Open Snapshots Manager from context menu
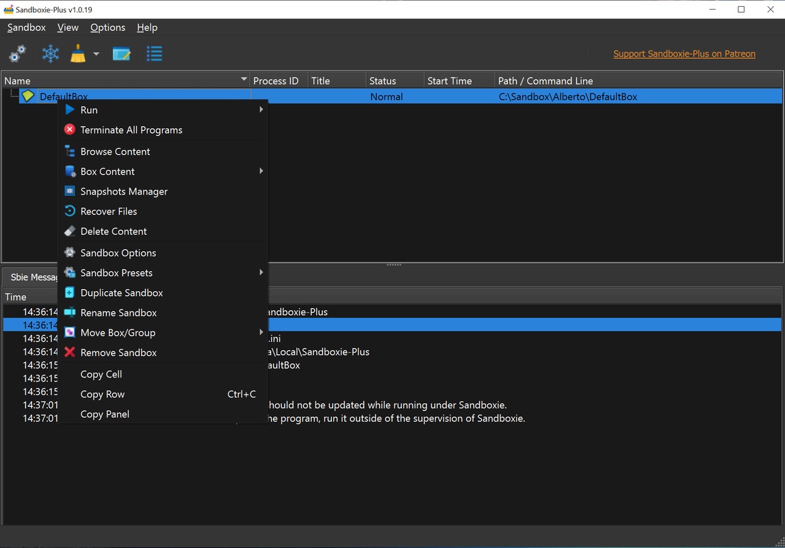The height and width of the screenshot is (548, 785). click(123, 192)
